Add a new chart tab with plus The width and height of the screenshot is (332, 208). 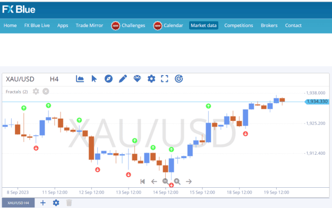43,203
